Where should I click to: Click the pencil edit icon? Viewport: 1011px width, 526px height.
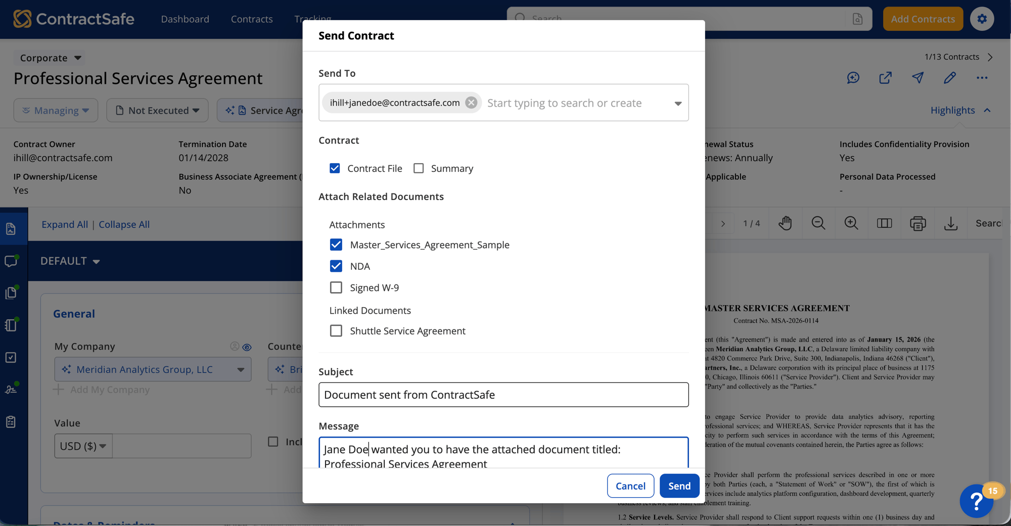(x=950, y=78)
